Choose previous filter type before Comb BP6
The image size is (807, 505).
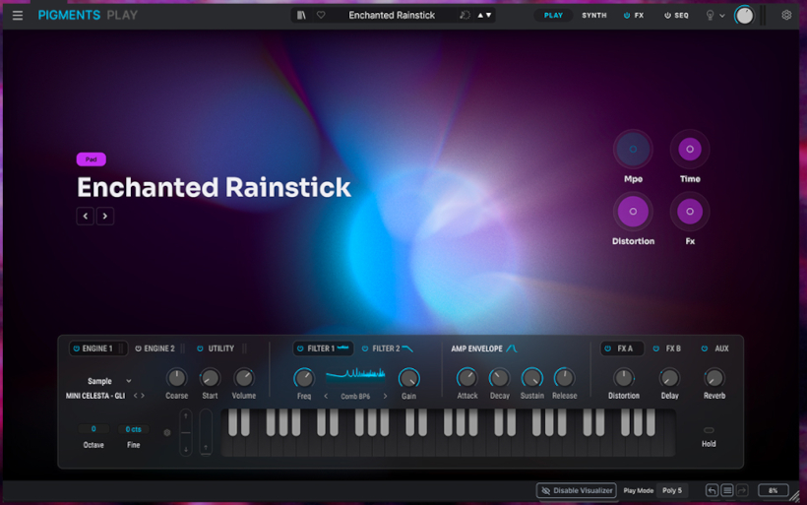click(326, 397)
